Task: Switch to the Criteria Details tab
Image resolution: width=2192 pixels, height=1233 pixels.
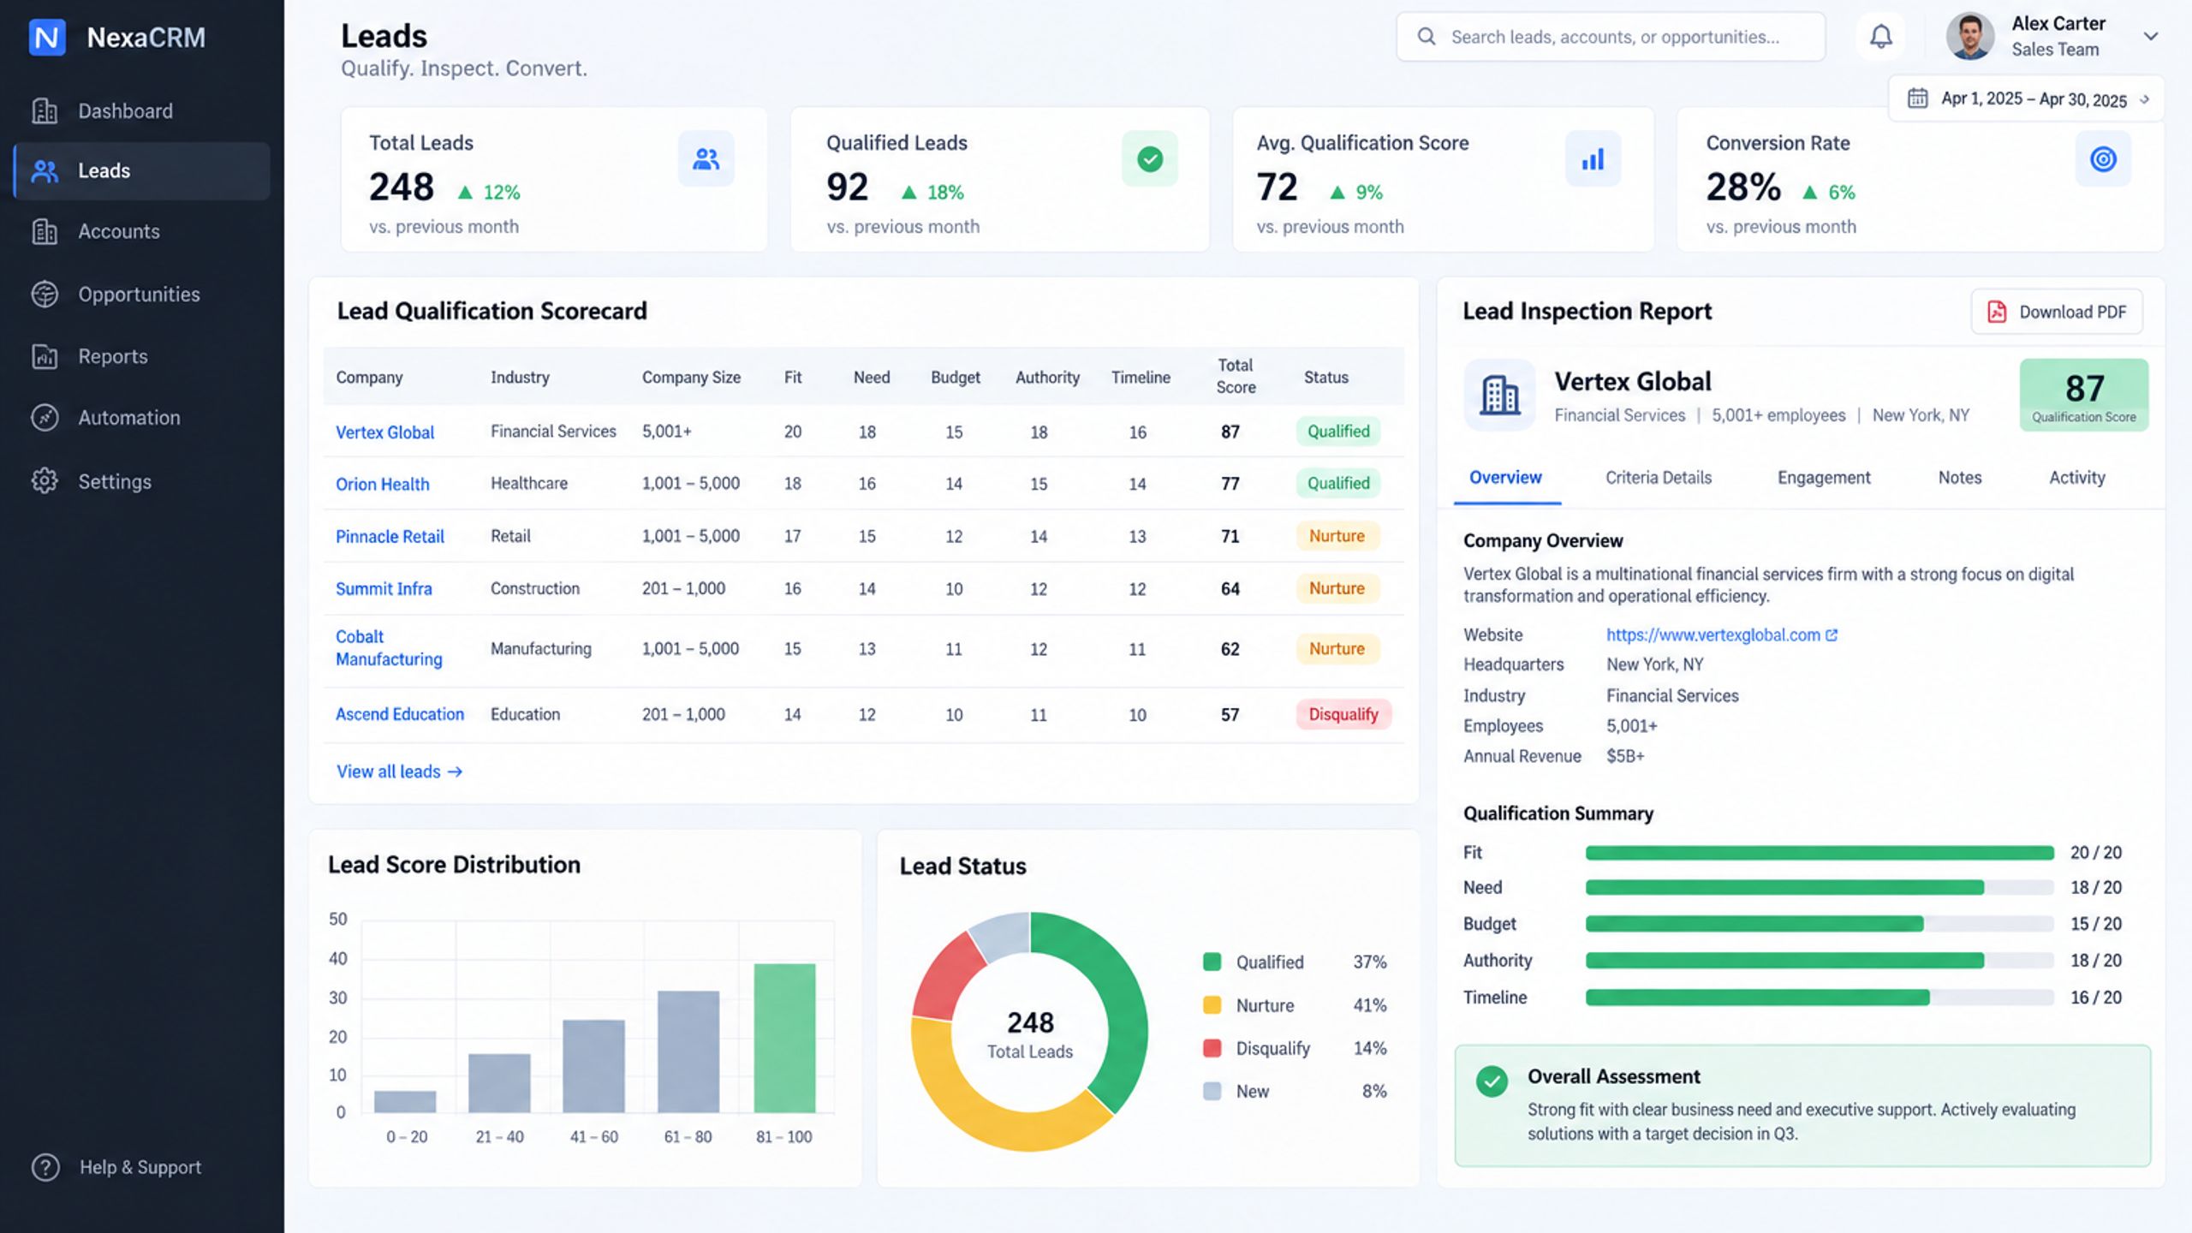Action: click(x=1659, y=478)
